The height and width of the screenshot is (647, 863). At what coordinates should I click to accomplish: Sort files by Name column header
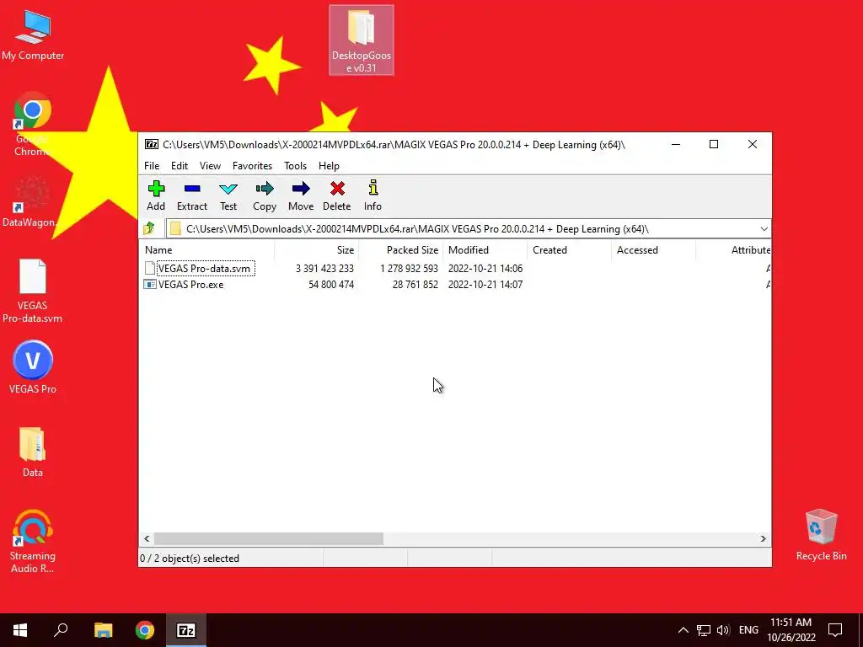(x=207, y=249)
